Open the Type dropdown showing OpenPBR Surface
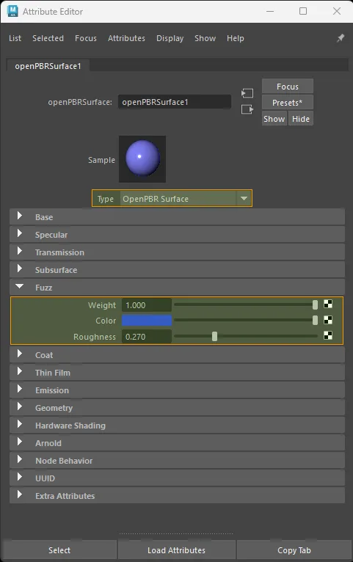353x562 pixels. 186,199
